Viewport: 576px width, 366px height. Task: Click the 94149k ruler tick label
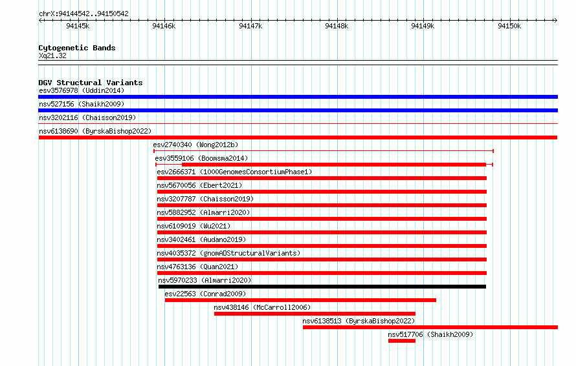(x=423, y=26)
